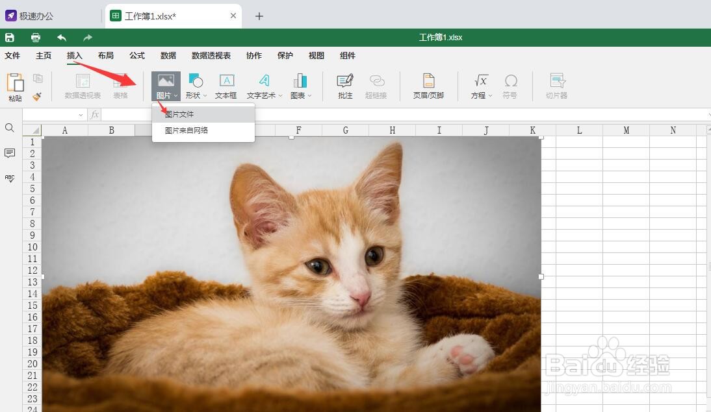Expand the 图表 dropdown arrow
The image size is (711, 412).
point(308,95)
